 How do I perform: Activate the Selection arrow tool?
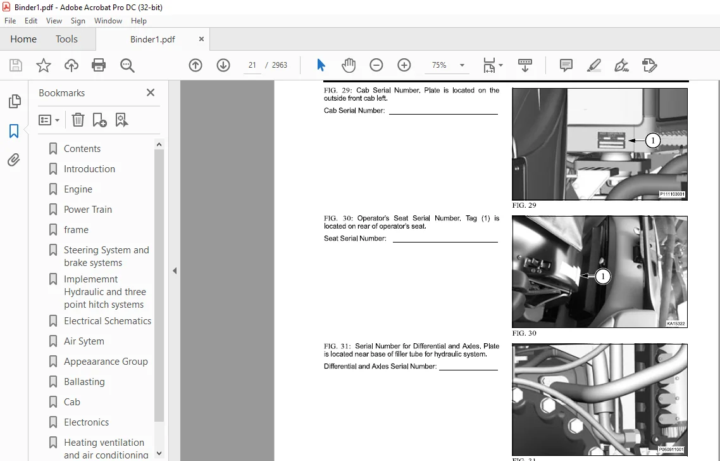pos(321,65)
